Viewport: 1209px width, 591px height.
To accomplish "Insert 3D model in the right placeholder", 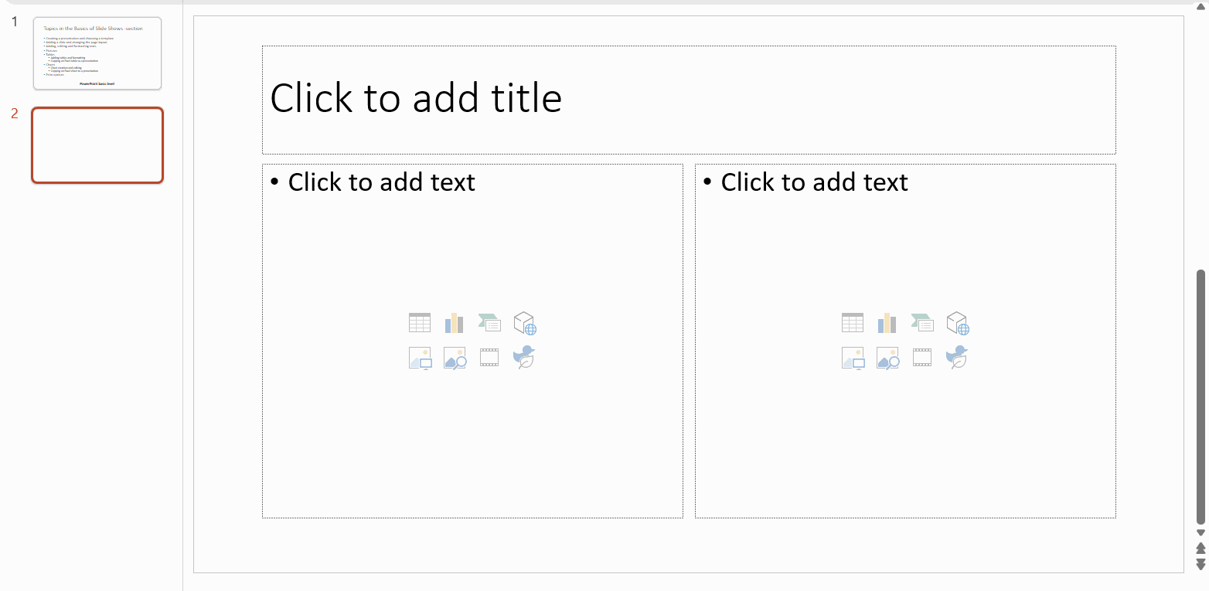I will coord(958,323).
